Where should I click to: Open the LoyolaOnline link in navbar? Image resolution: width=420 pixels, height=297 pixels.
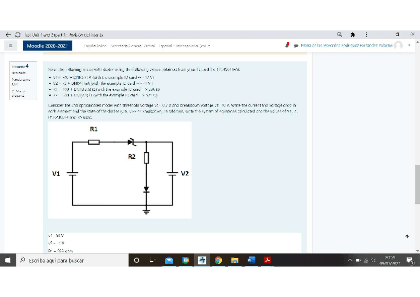(95, 46)
